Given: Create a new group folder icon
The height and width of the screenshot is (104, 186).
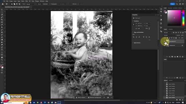Looking at the screenshot, I should click(178, 57).
